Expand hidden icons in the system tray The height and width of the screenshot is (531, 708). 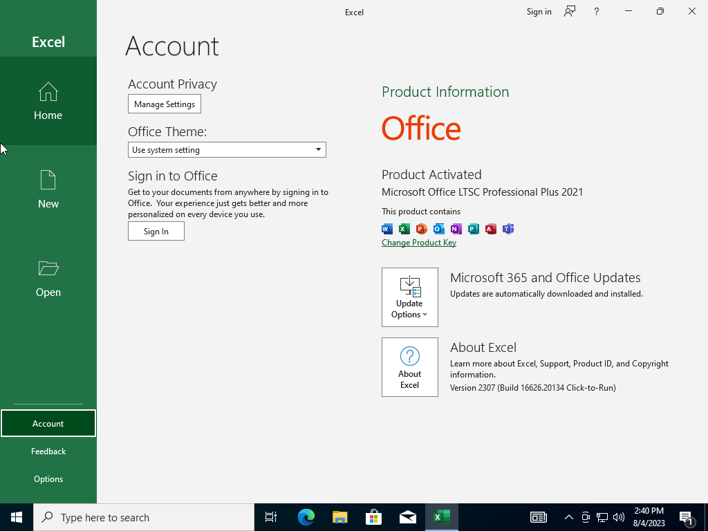point(568,517)
